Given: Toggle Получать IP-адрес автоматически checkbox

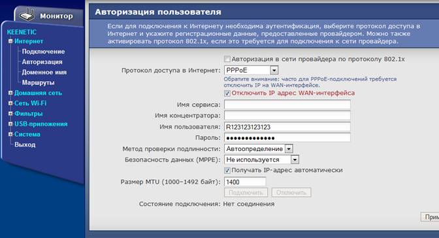Looking at the screenshot, I should [227, 171].
